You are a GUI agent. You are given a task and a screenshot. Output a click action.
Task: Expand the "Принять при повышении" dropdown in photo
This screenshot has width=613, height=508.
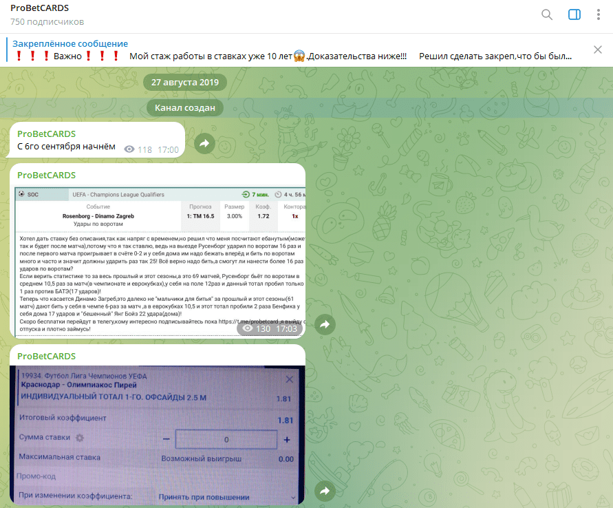click(227, 496)
